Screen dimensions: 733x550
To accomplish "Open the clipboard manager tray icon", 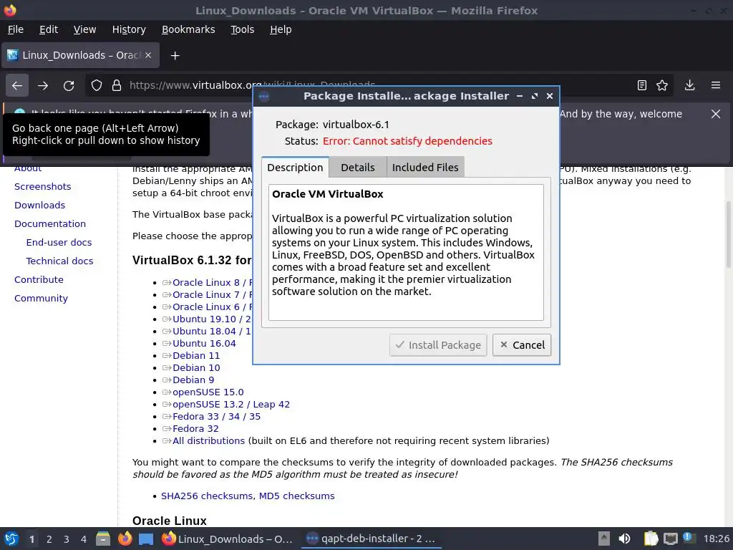I will point(650,539).
